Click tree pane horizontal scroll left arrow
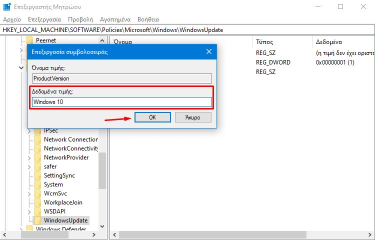Image resolution: width=375 pixels, height=240 pixels. point(4,234)
